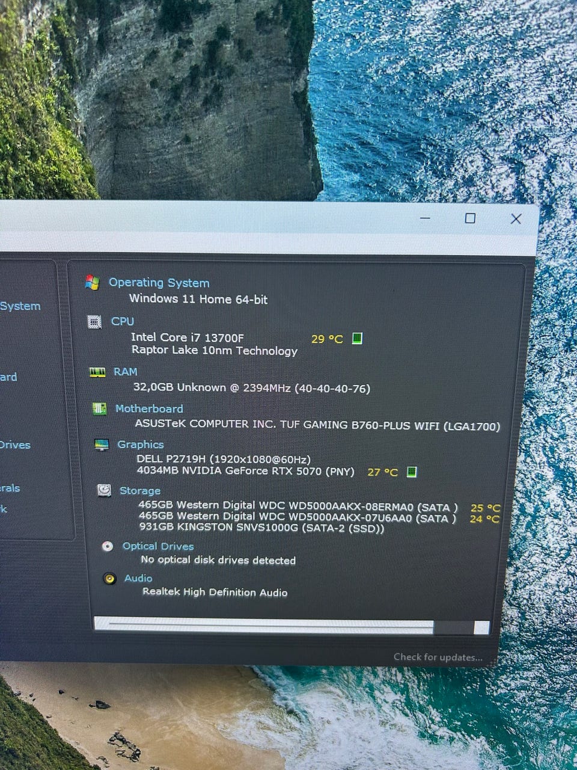This screenshot has width=577, height=770.
Task: Click the Audio speaker icon
Action: click(109, 579)
